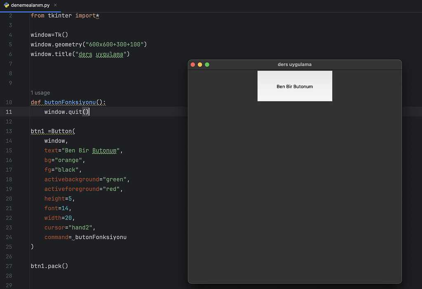This screenshot has height=289, width=422.
Task: Minimize ders uygulama using the yellow button
Action: (x=200, y=65)
